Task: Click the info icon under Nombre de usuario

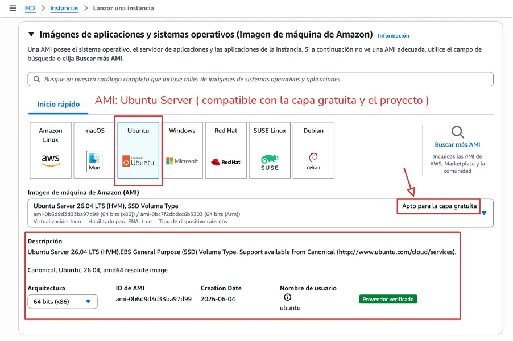Action: pyautogui.click(x=287, y=297)
